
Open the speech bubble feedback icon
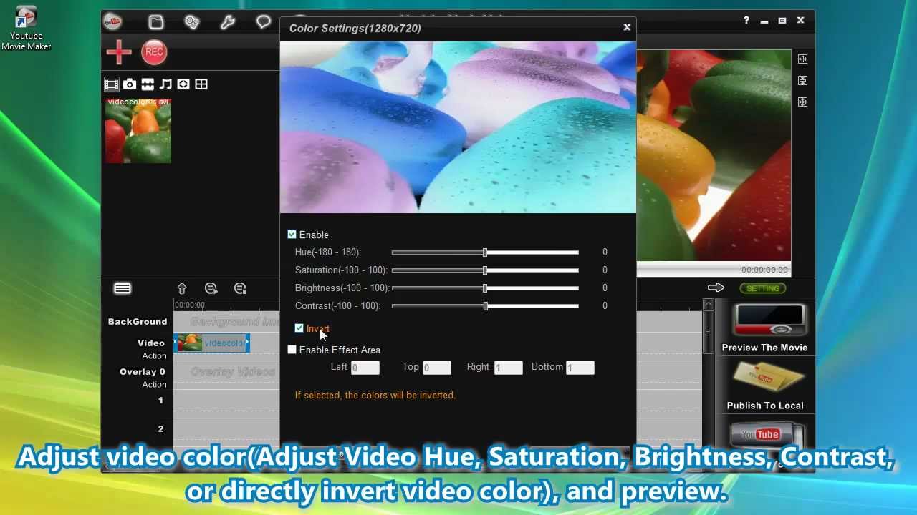click(264, 22)
